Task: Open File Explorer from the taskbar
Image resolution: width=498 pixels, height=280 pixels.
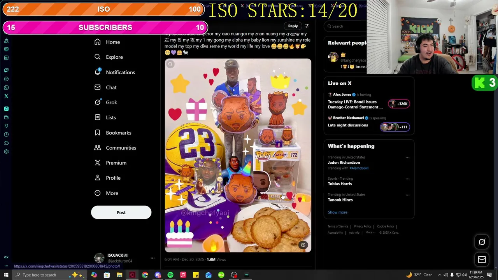Action: [x=119, y=275]
